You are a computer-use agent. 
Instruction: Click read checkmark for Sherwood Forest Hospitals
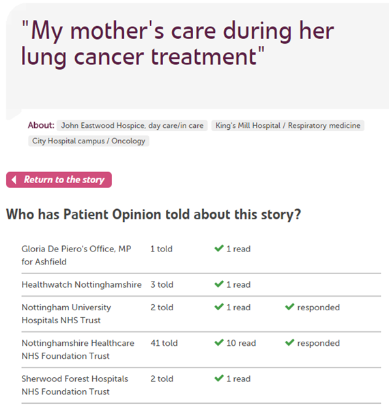point(219,378)
